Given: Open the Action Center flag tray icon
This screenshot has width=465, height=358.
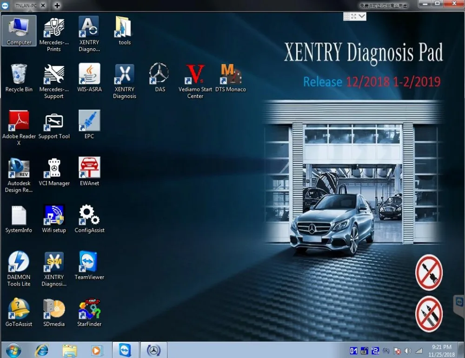Looking at the screenshot, I should click(397, 351).
